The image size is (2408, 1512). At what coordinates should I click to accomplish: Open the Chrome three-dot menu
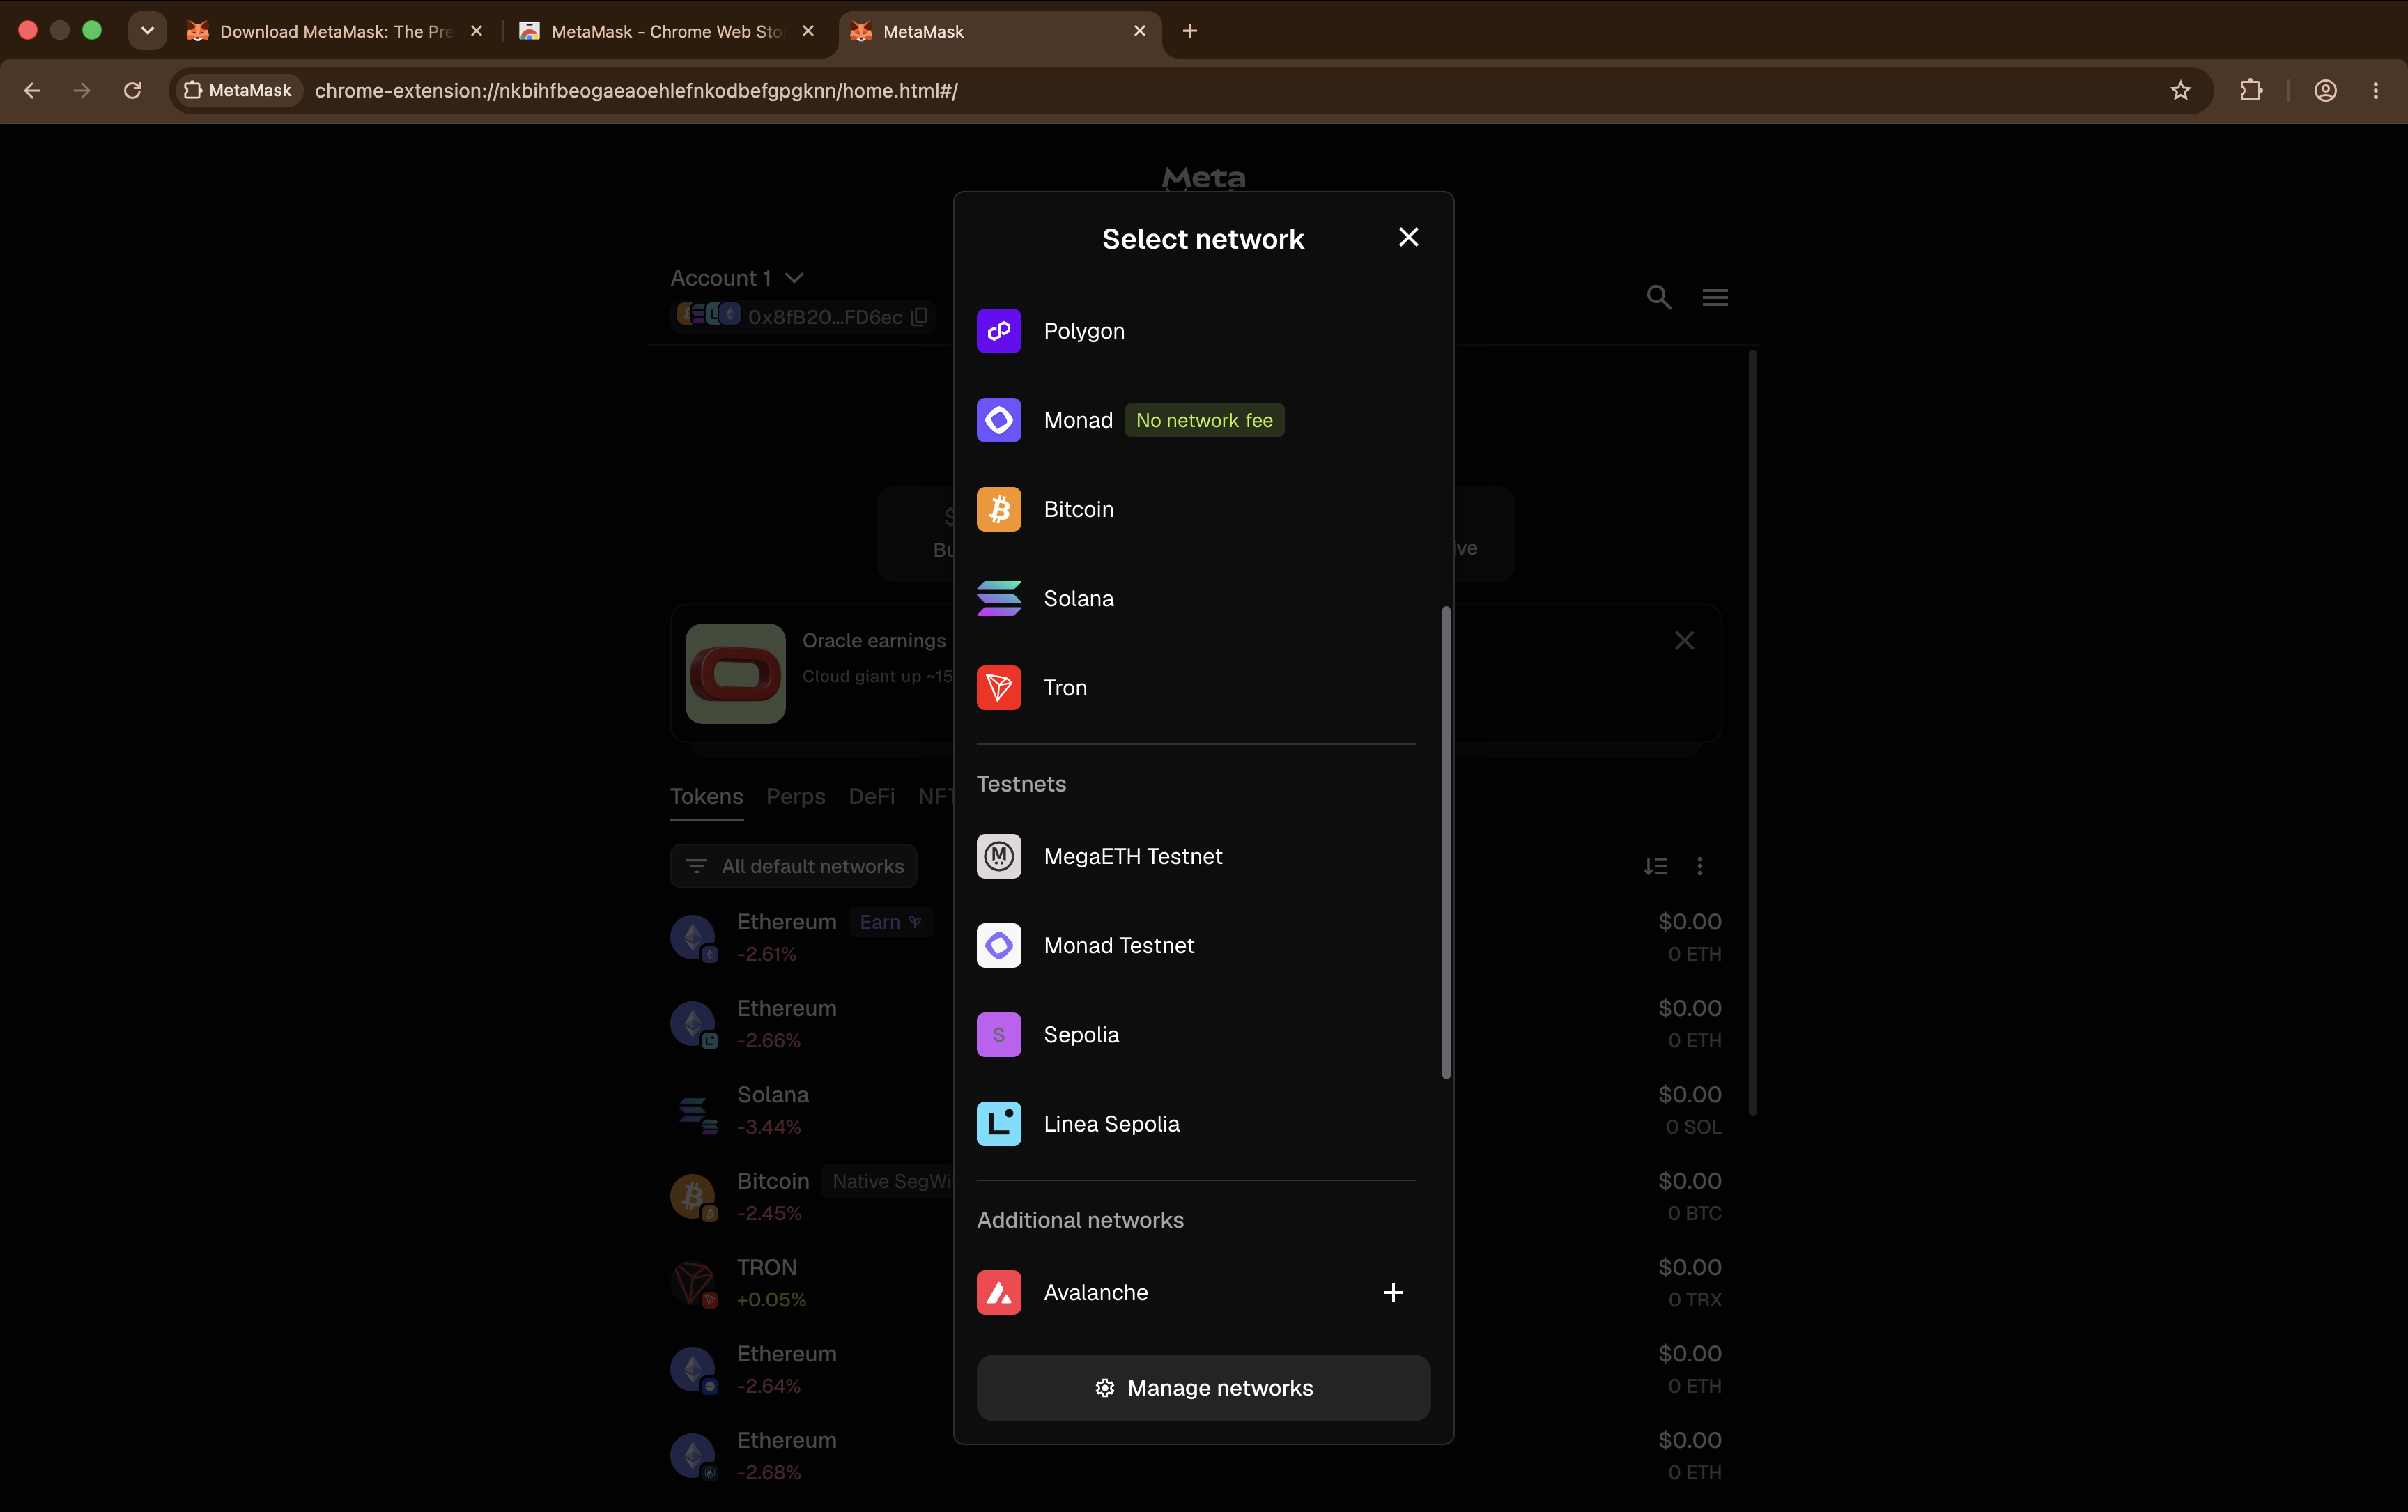click(2375, 91)
